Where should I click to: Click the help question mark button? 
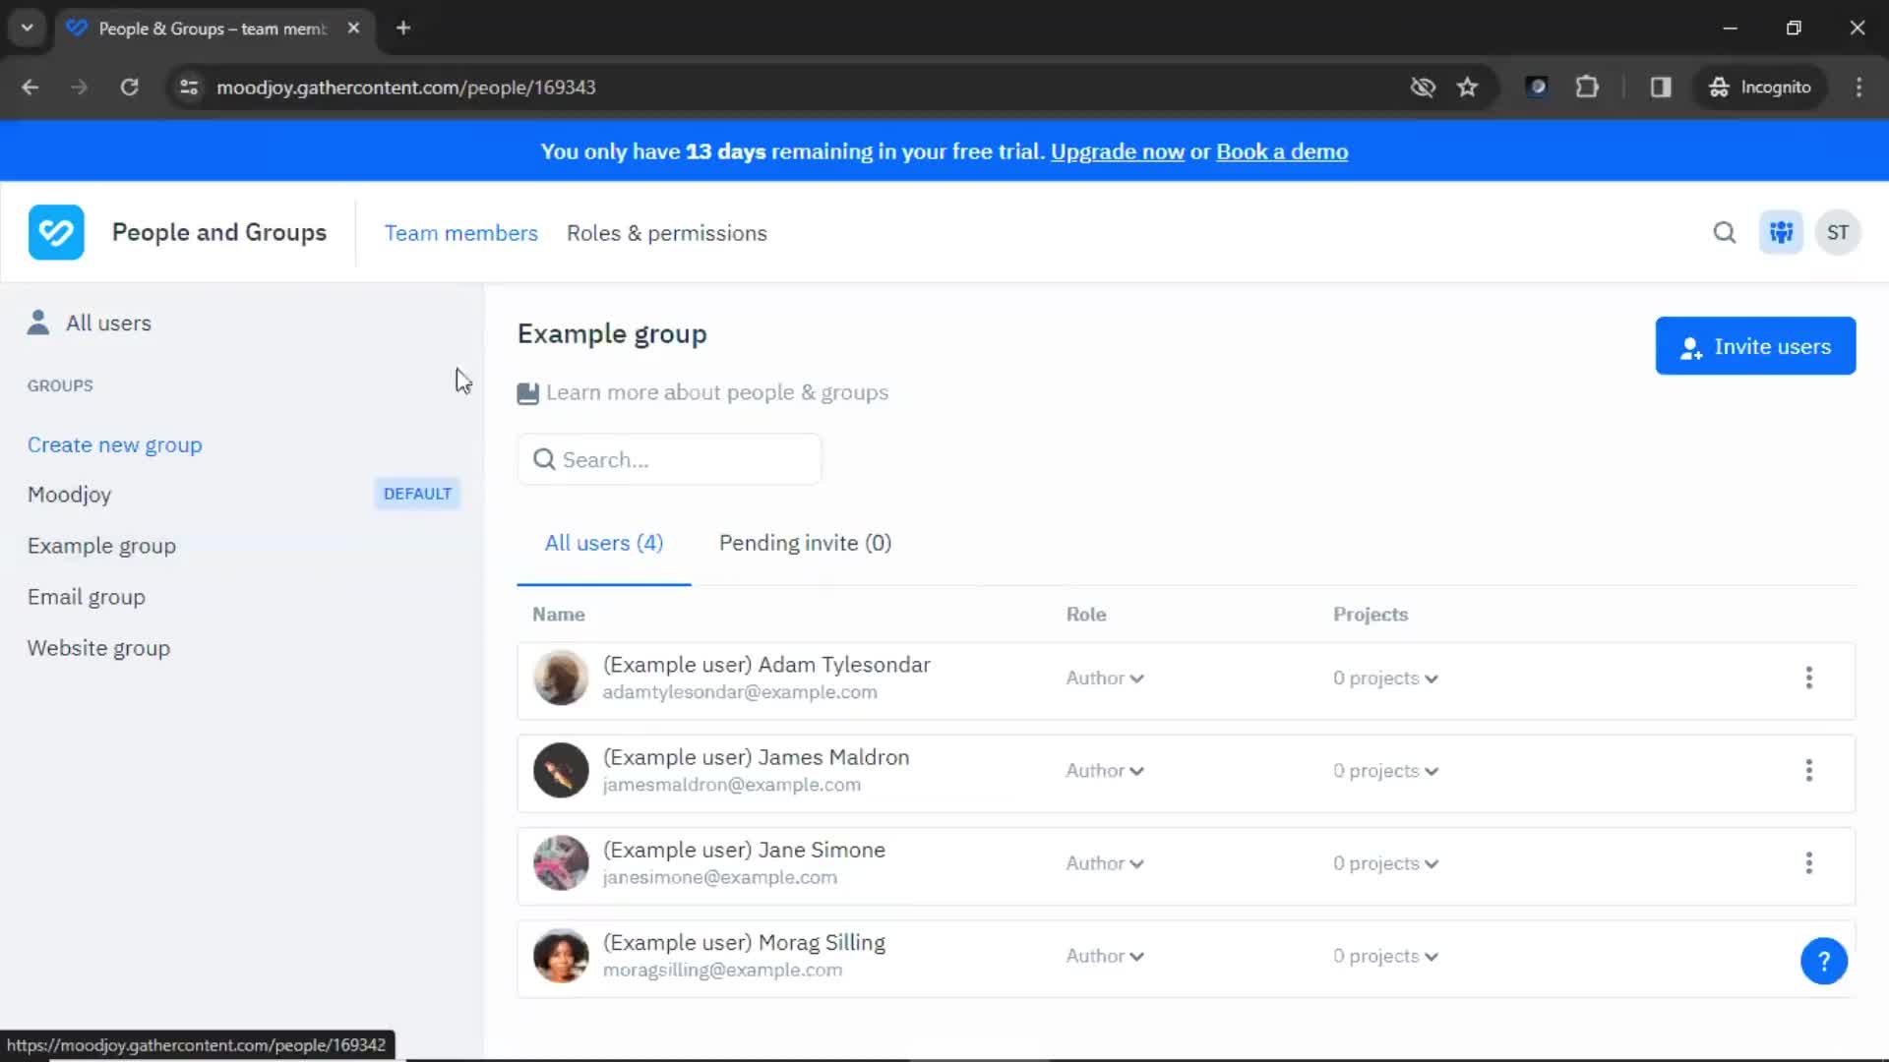(1823, 960)
